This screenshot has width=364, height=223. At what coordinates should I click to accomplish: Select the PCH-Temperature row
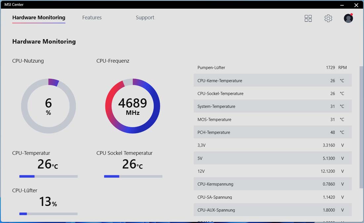tap(272, 132)
